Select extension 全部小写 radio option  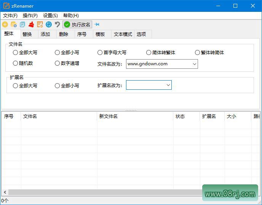click(x=67, y=86)
